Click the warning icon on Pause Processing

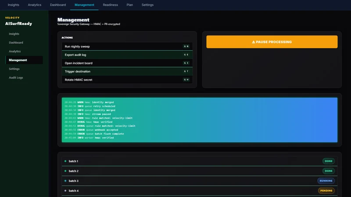(x=254, y=42)
